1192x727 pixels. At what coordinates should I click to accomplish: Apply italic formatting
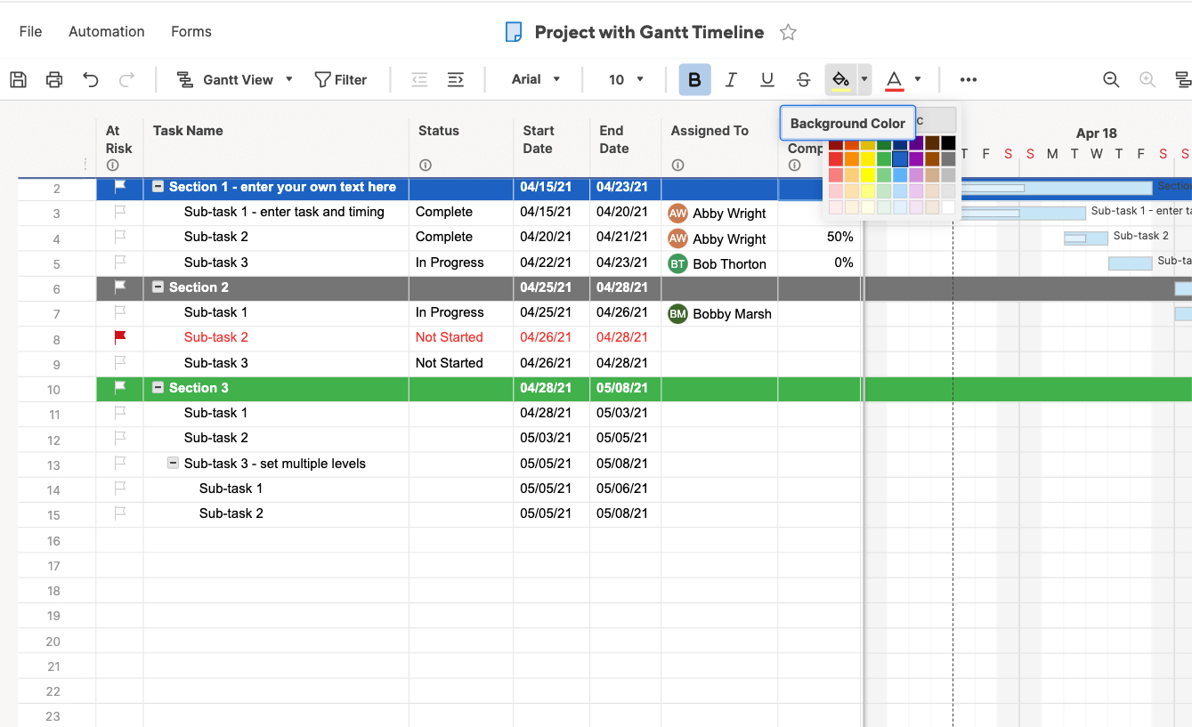[731, 80]
